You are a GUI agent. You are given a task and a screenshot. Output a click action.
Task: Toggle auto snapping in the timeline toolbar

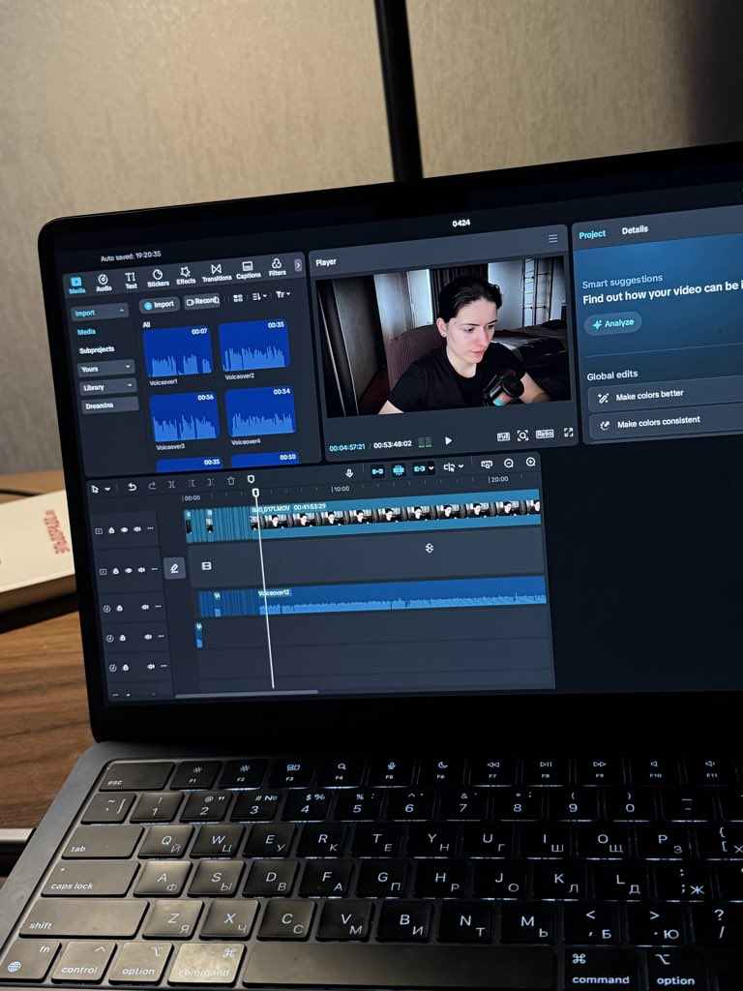pyautogui.click(x=398, y=469)
